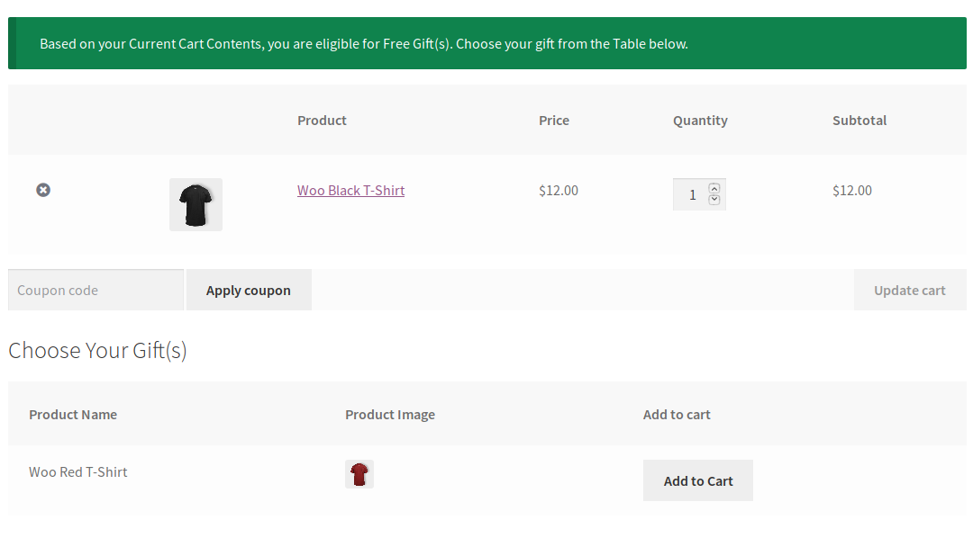Screen dimensions: 973x547
Task: Focus the quantity number field
Action: (691, 194)
